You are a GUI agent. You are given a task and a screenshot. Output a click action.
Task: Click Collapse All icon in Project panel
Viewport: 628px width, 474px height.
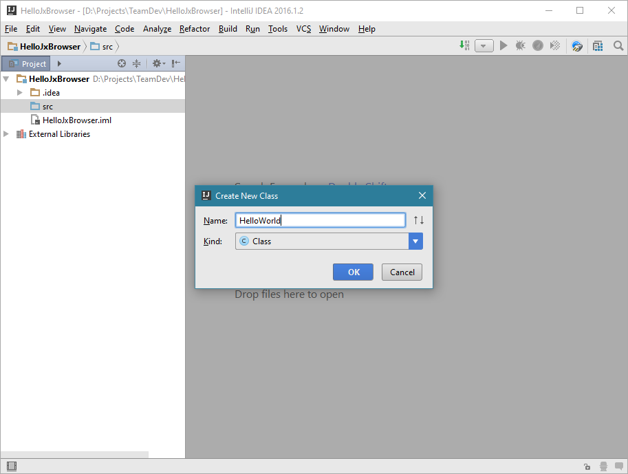pos(137,63)
